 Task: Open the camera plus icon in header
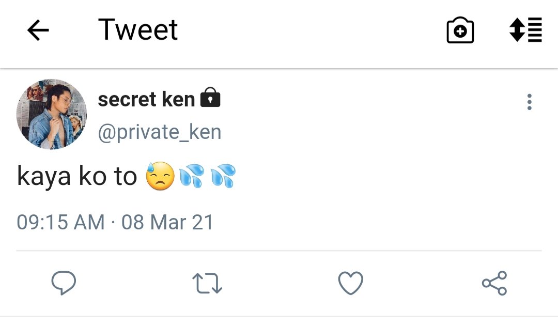[460, 30]
